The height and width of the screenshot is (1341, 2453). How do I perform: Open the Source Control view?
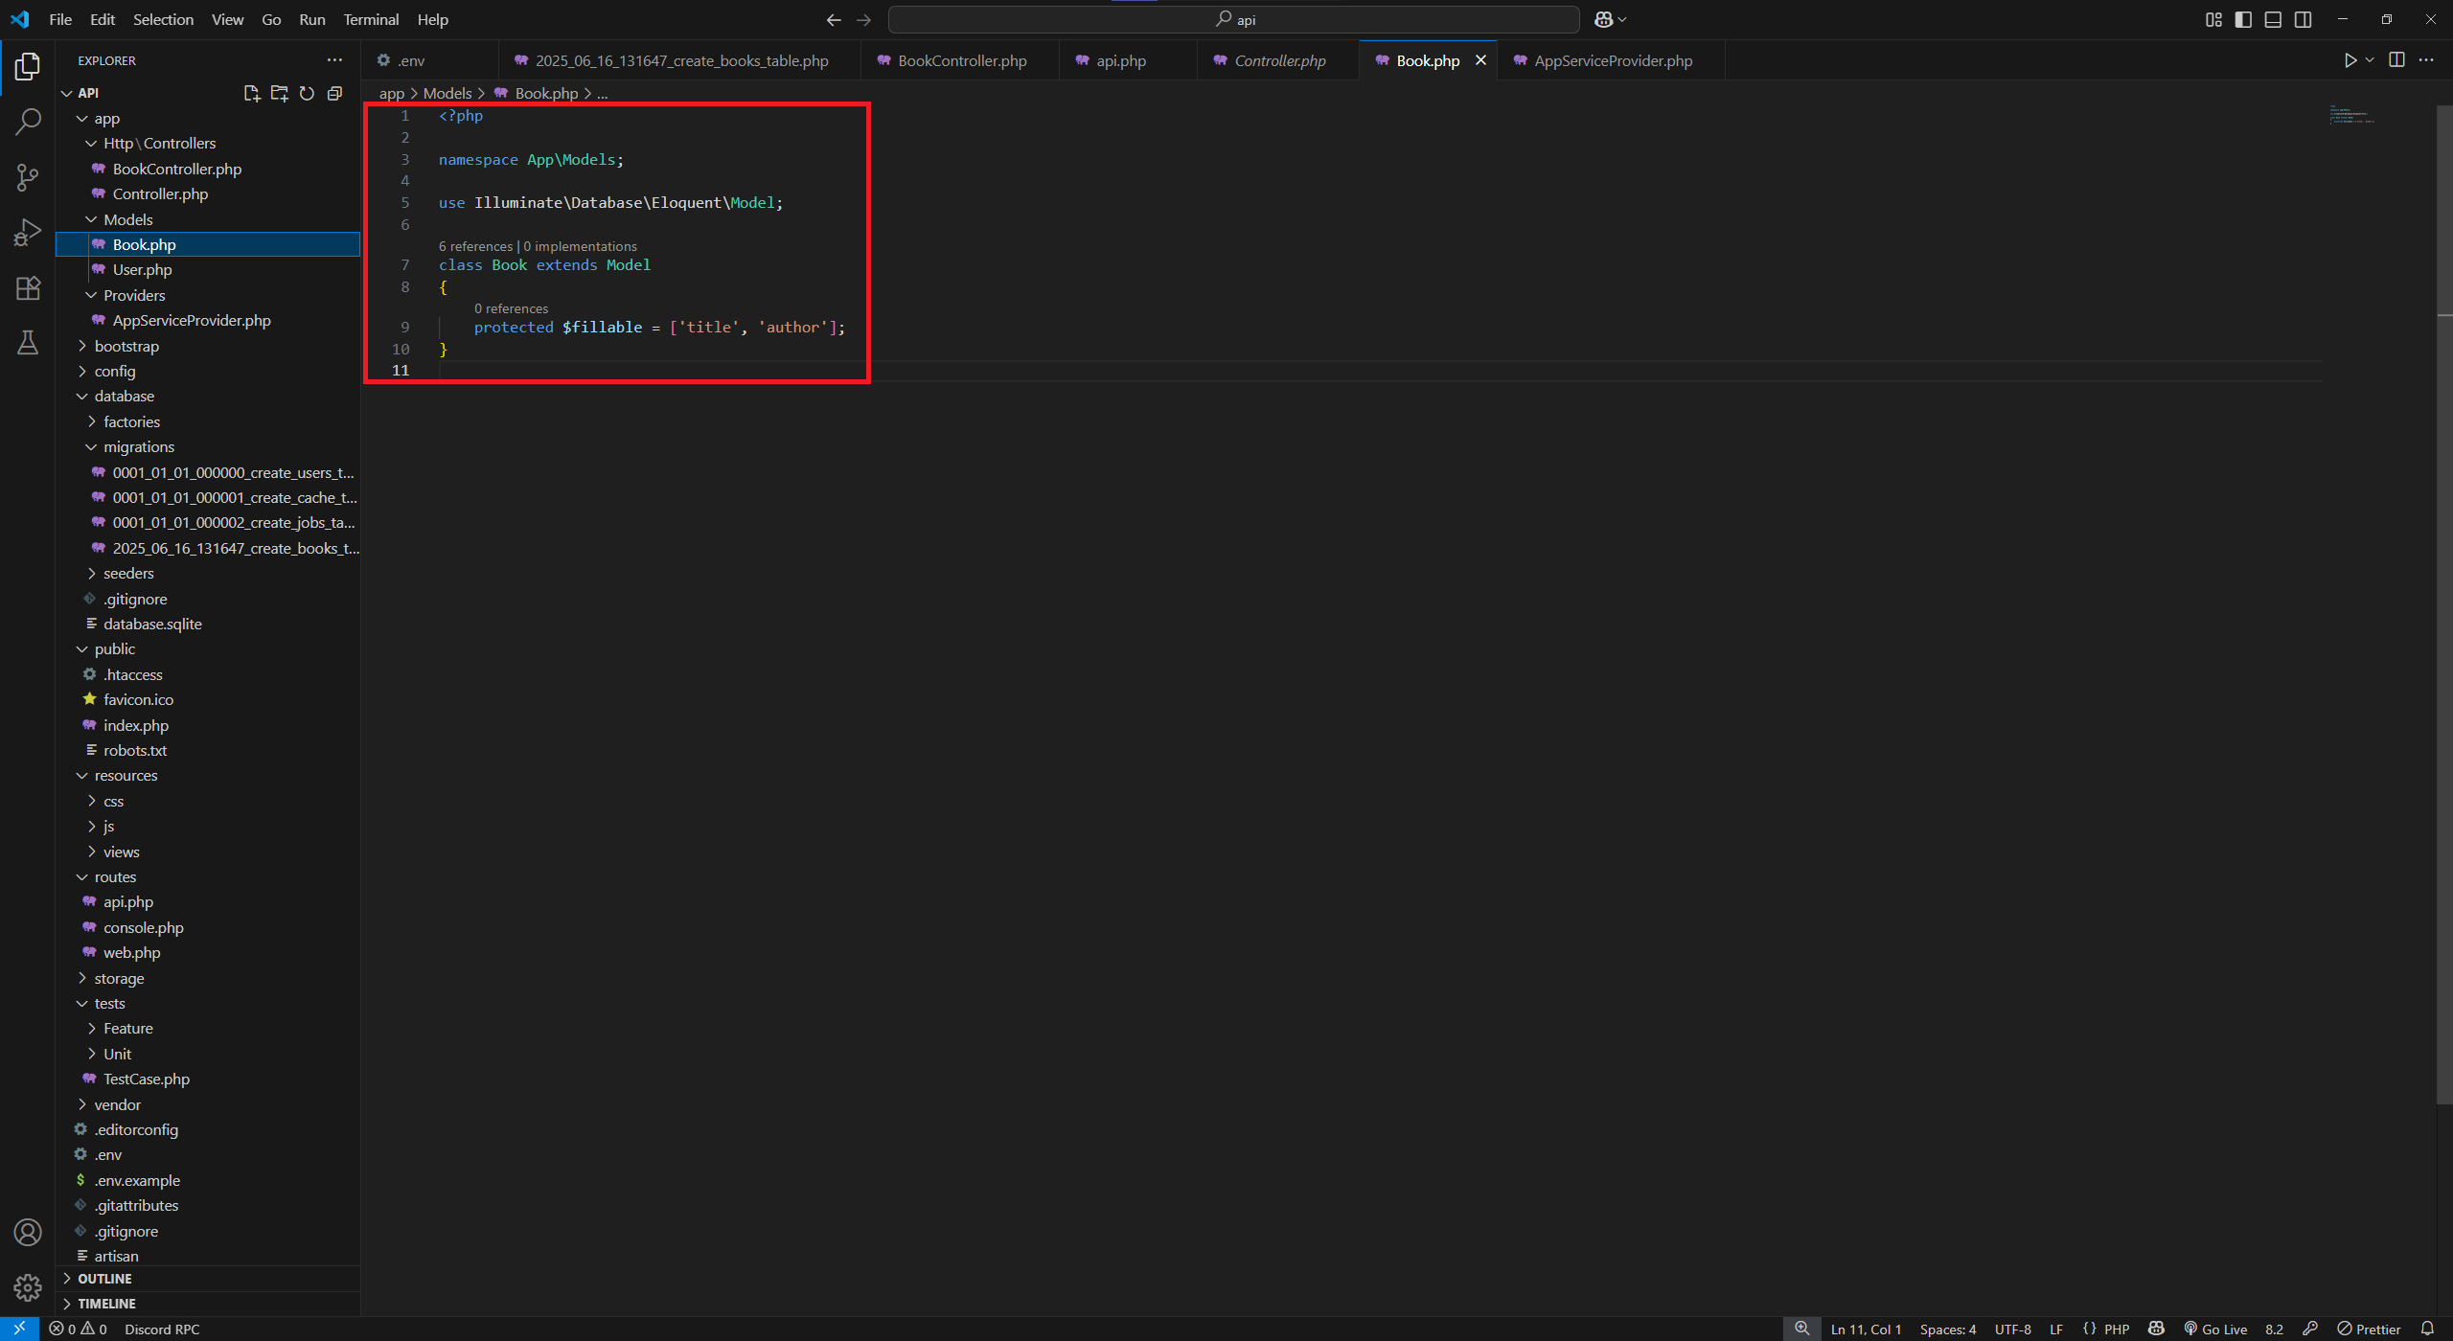click(27, 177)
